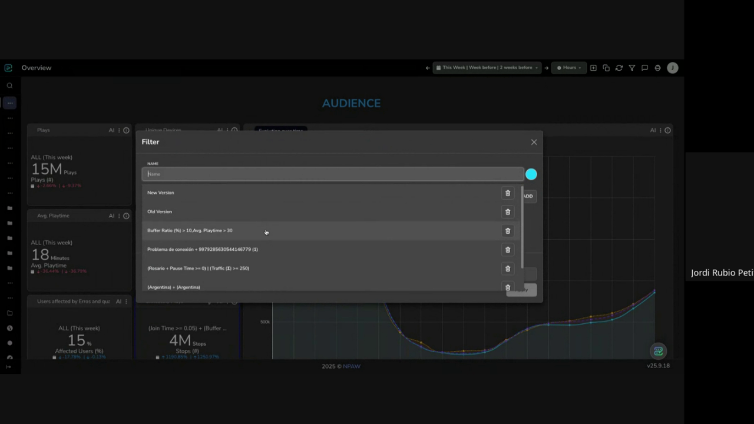Click AI on Users affected widget
The width and height of the screenshot is (754, 424).
[118, 302]
